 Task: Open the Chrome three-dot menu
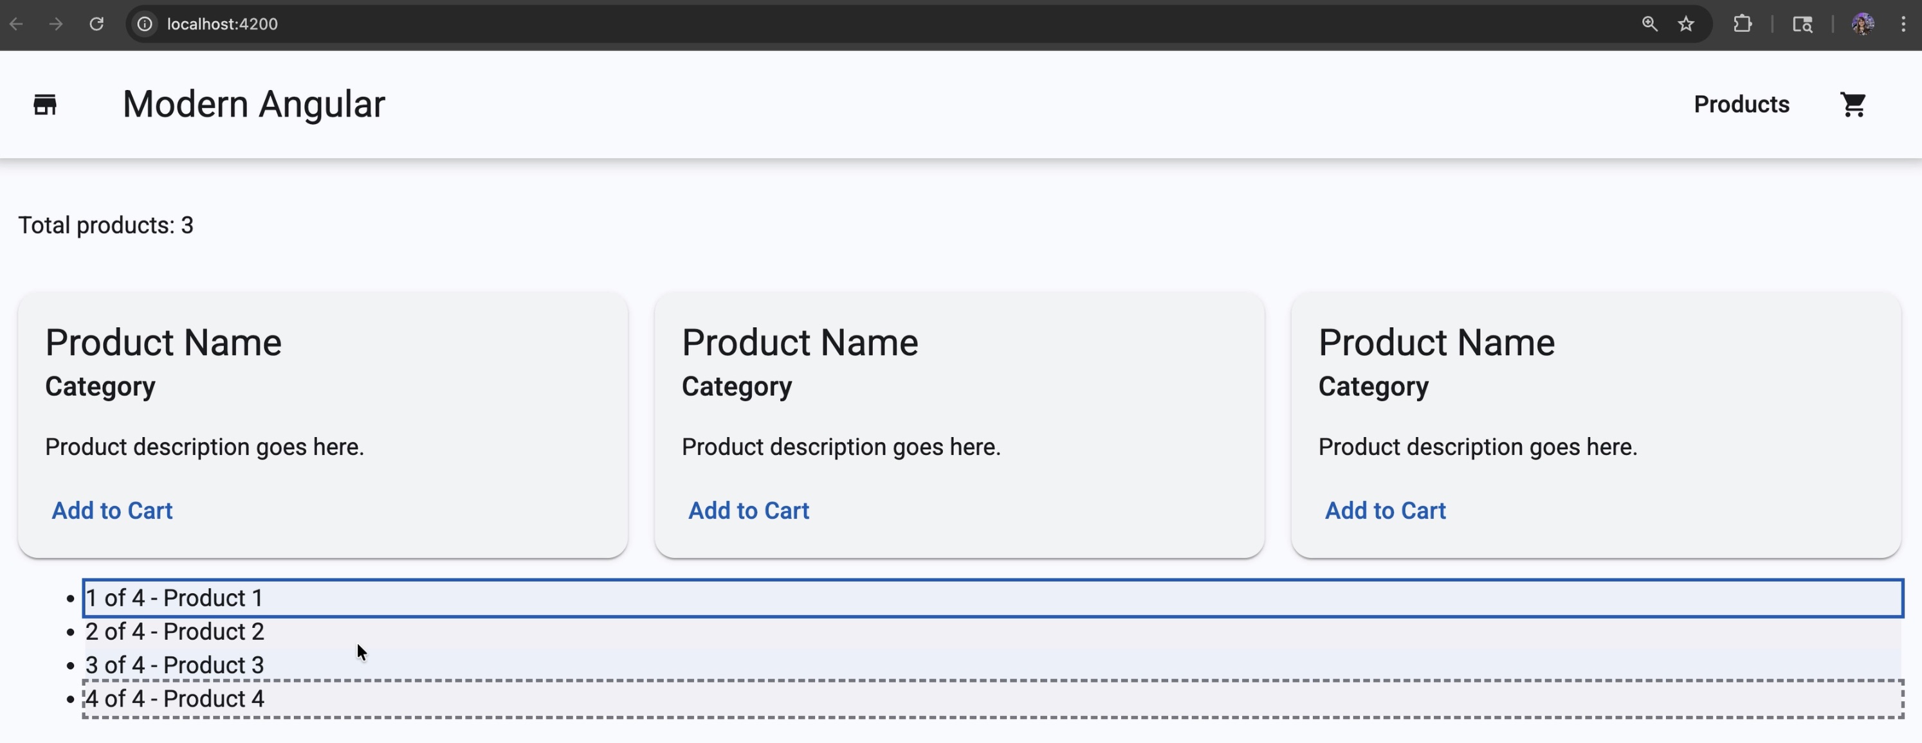1903,24
